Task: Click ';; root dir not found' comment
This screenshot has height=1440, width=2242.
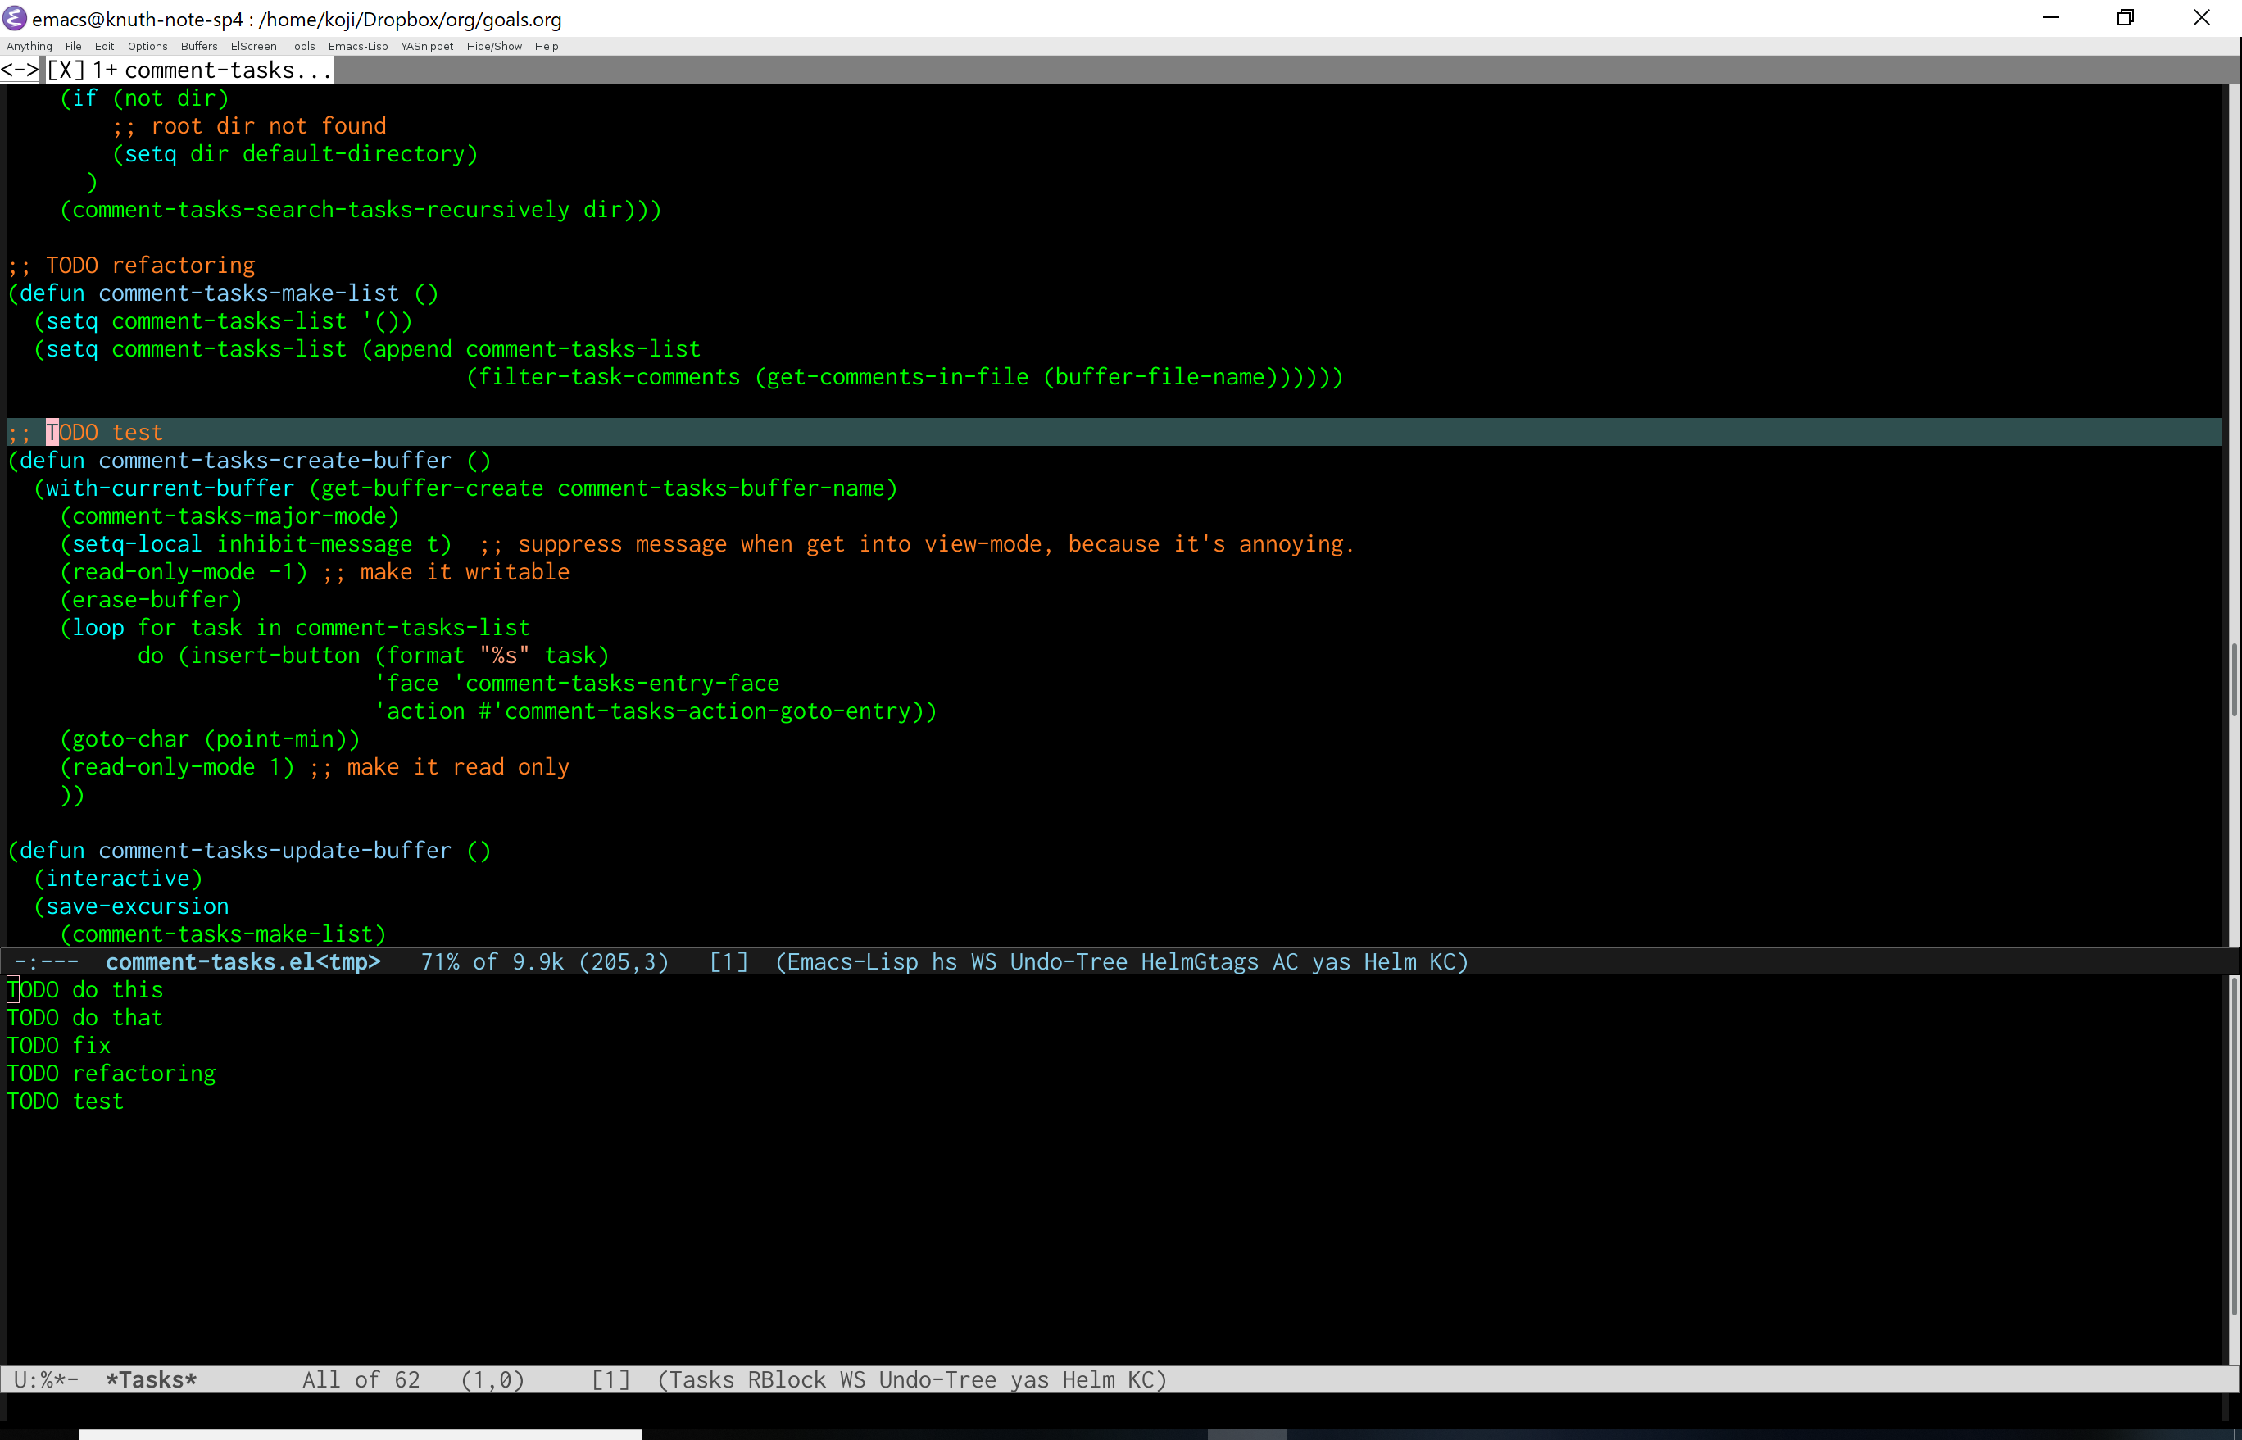Action: [x=248, y=126]
